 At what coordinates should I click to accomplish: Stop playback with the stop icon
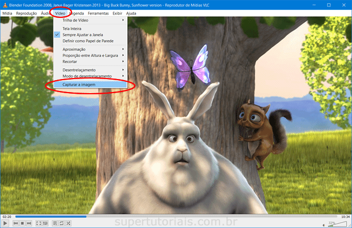coord(23,223)
